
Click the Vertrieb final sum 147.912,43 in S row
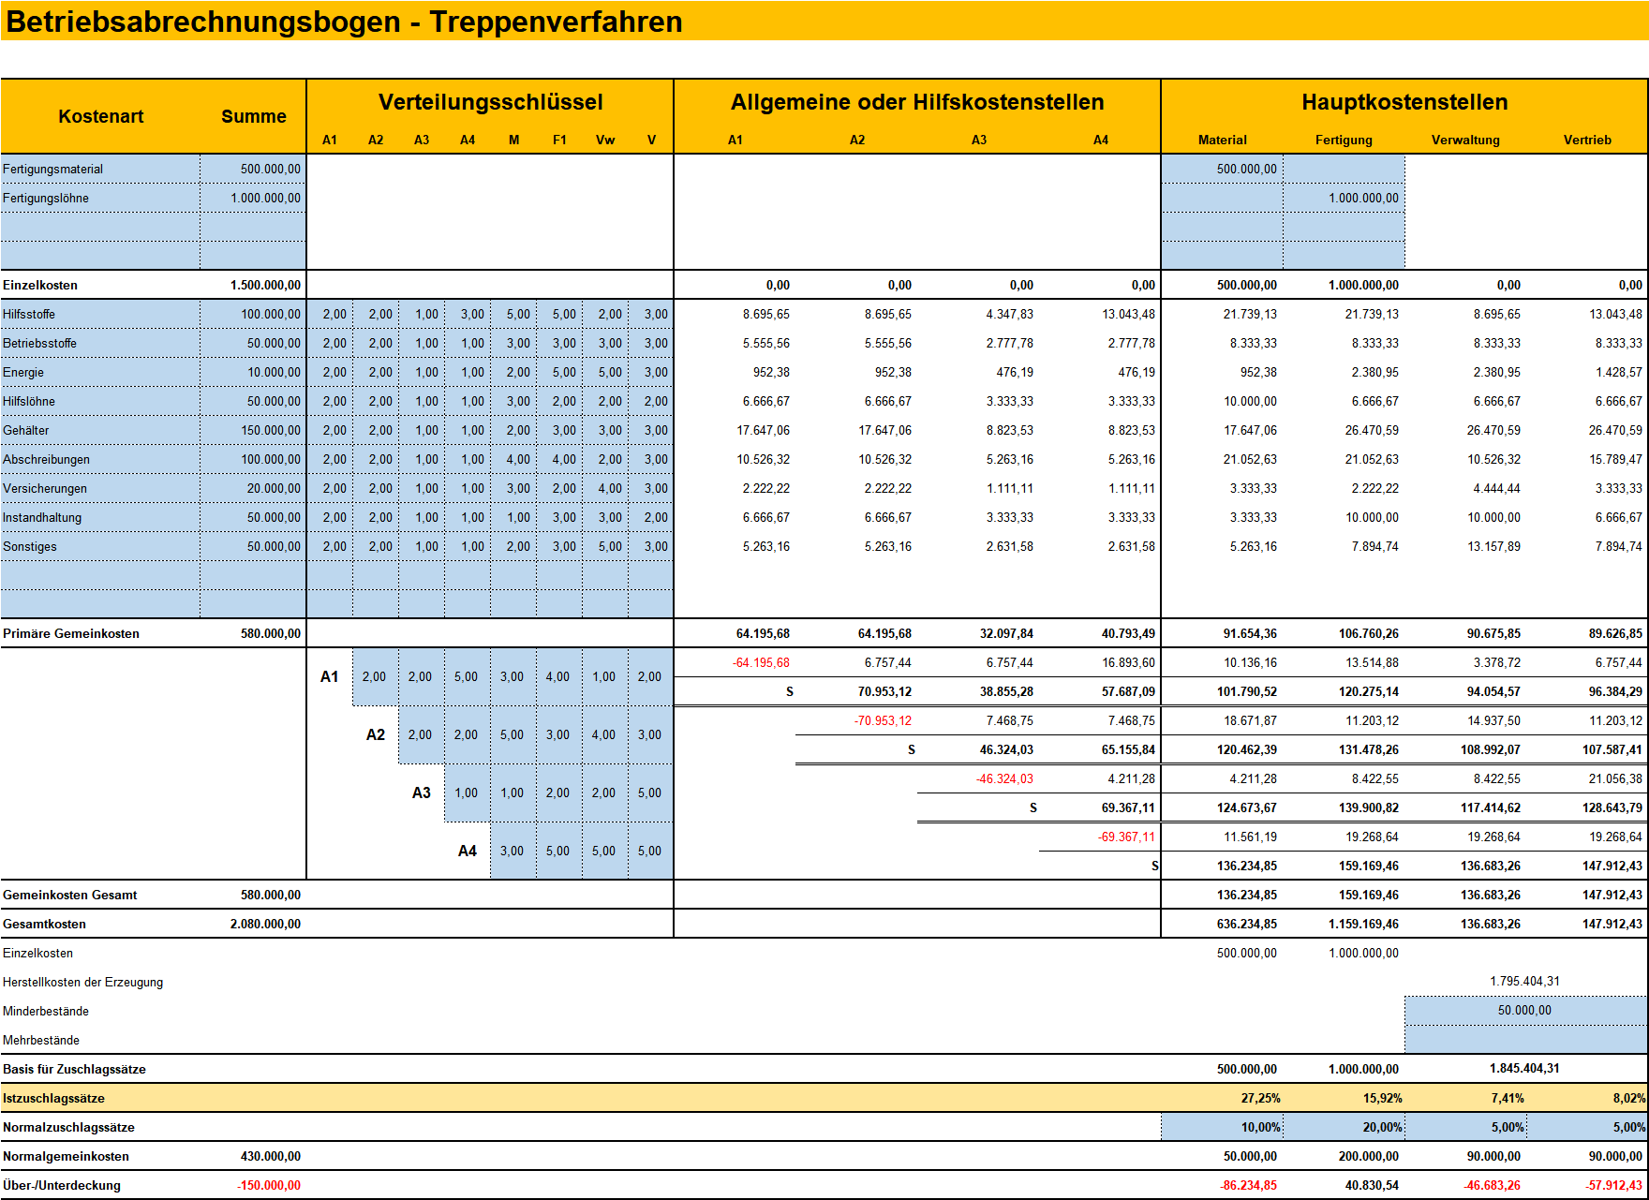click(x=1612, y=866)
